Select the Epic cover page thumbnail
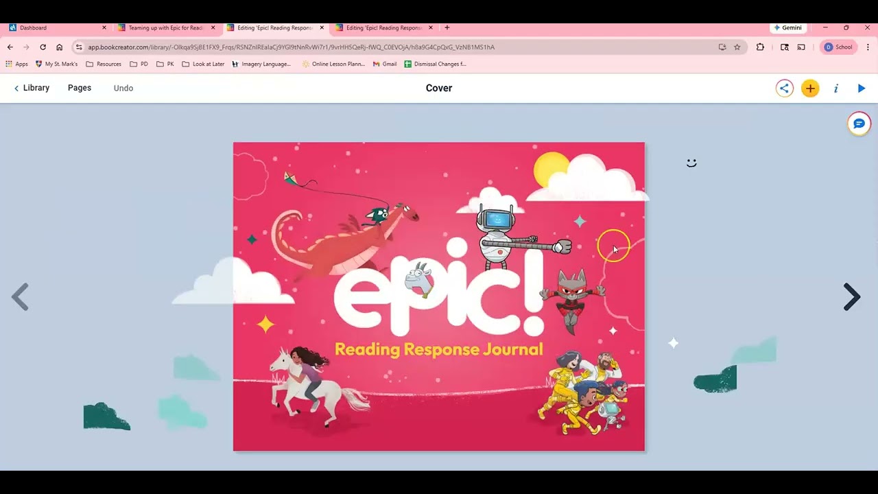Screen dimensions: 878x494 (439, 296)
